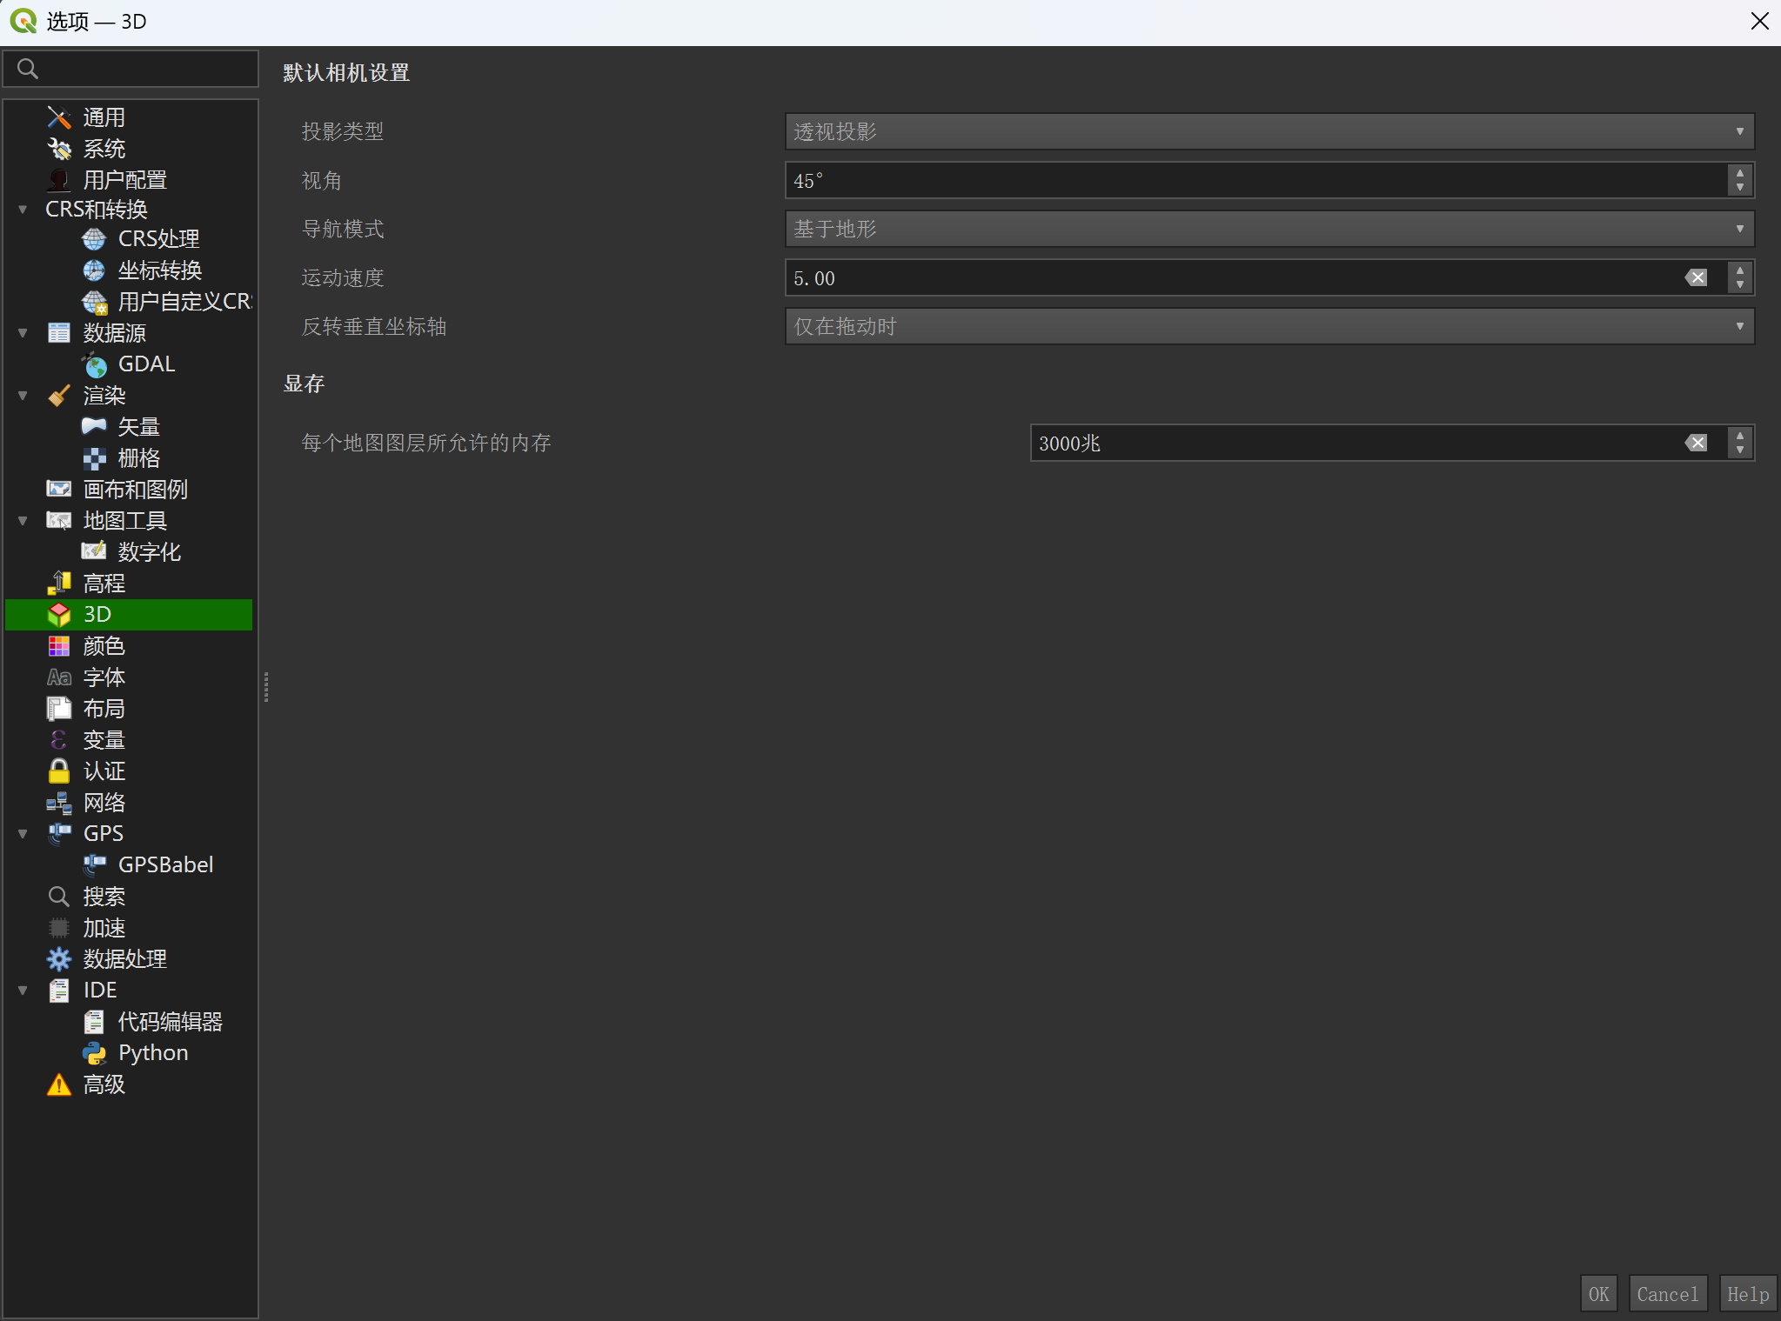The height and width of the screenshot is (1321, 1781).
Task: Collapse the 渲染 tree group
Action: coord(23,396)
